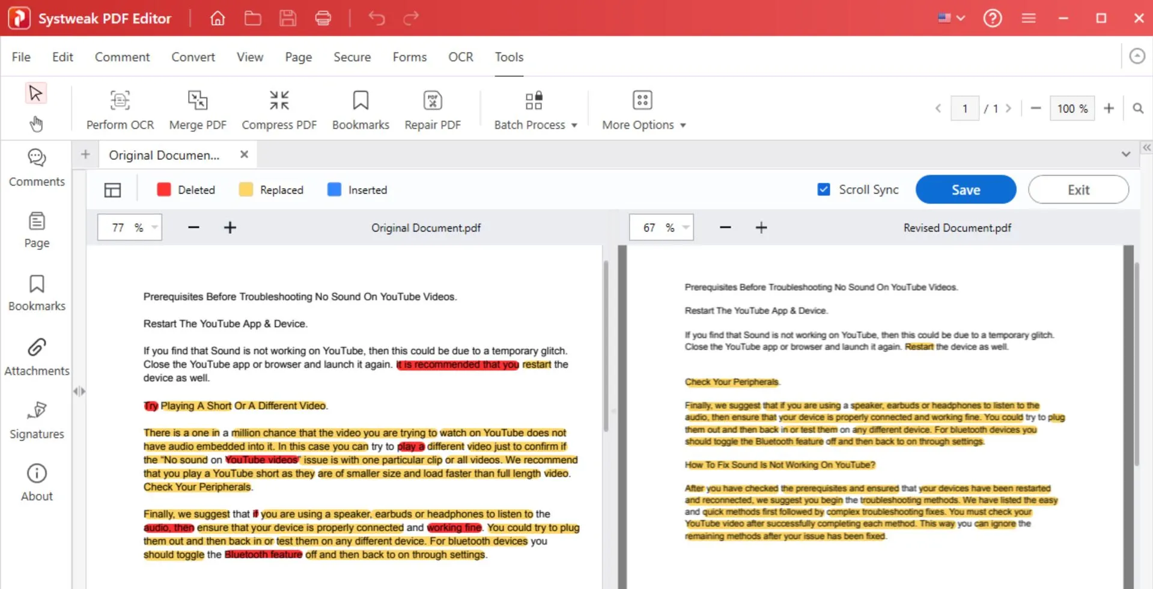Click the layout view icon beside Deleted
The height and width of the screenshot is (589, 1153).
coord(112,190)
